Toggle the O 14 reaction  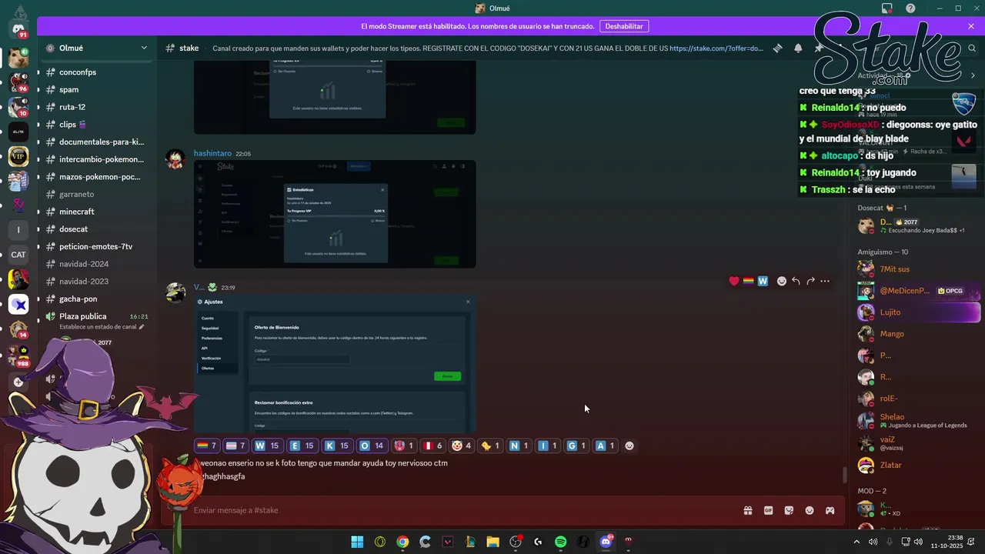click(372, 446)
